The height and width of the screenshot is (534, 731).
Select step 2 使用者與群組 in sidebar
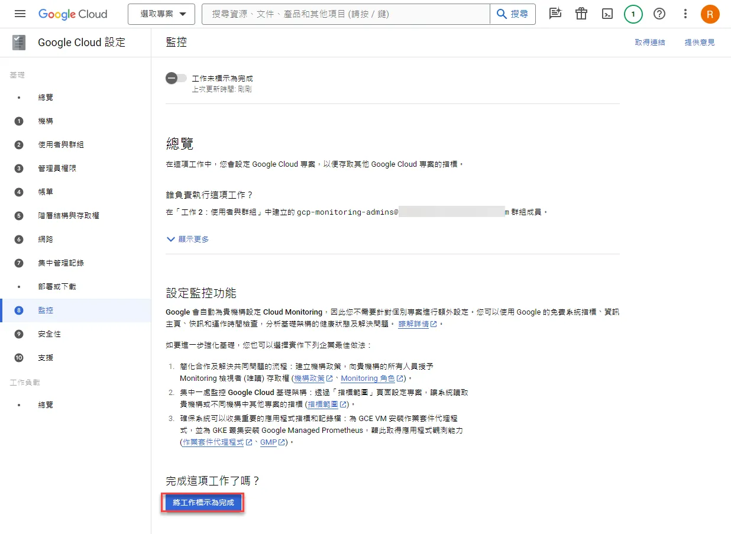pos(76,145)
